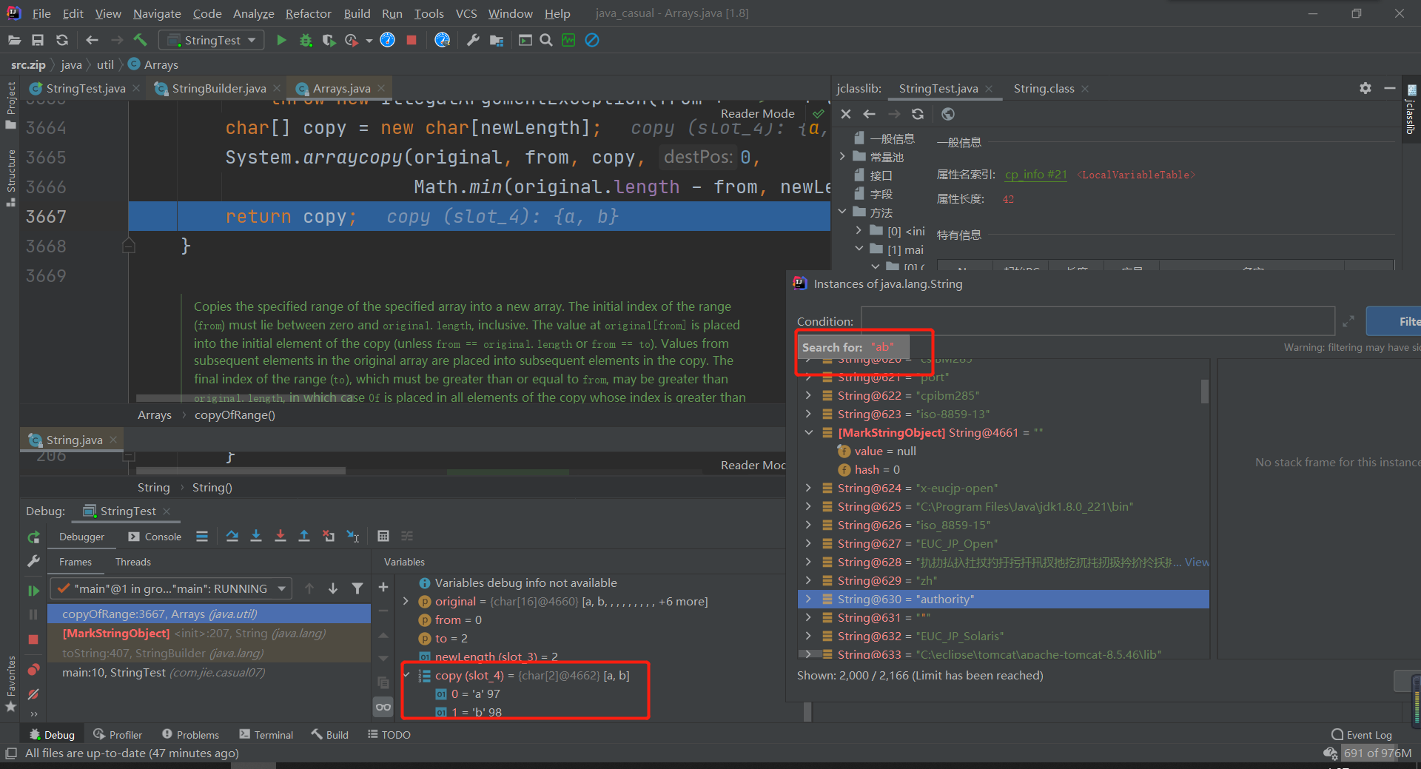Click the Build project hammer icon

[141, 40]
